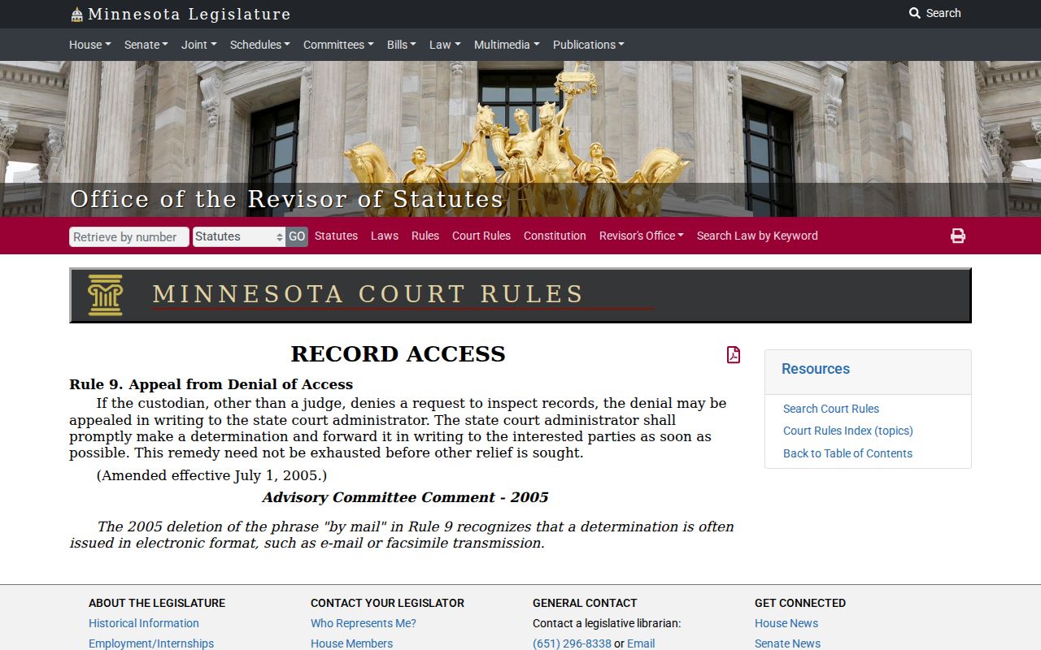Click the Office of the Revisor of Statutes heading
Image resolution: width=1041 pixels, height=650 pixels.
click(287, 199)
